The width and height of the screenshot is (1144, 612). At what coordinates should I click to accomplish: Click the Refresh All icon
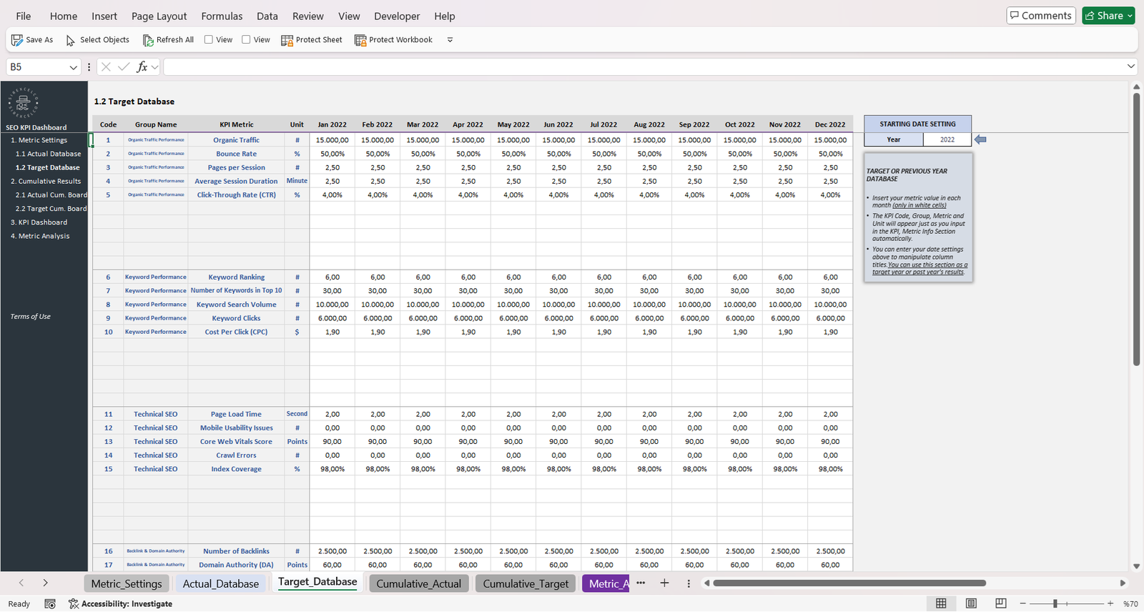tap(148, 40)
